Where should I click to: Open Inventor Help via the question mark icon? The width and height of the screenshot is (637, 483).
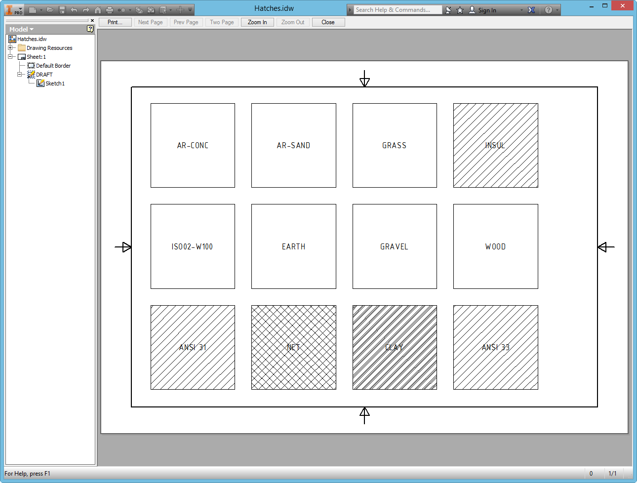click(549, 10)
